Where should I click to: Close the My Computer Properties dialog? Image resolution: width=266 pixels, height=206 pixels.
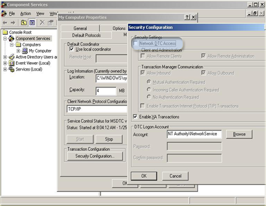[194, 17]
